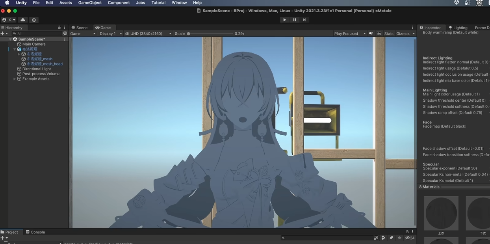490x244 pixels.
Task: Toggle the shortcuts keyboard icon
Action: point(379,34)
